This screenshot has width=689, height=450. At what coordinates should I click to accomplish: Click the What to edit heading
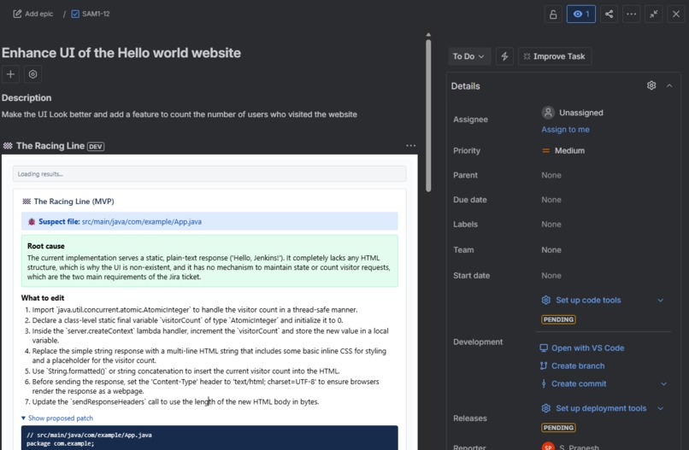43,298
